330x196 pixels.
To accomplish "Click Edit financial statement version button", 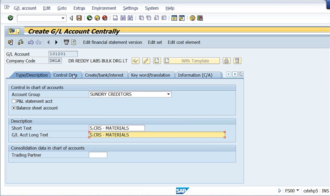I will point(112,42).
